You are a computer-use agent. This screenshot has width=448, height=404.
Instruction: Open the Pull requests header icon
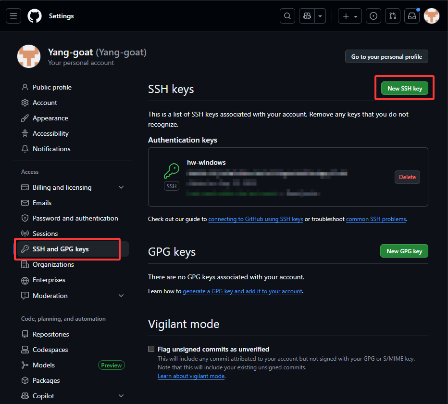point(393,16)
